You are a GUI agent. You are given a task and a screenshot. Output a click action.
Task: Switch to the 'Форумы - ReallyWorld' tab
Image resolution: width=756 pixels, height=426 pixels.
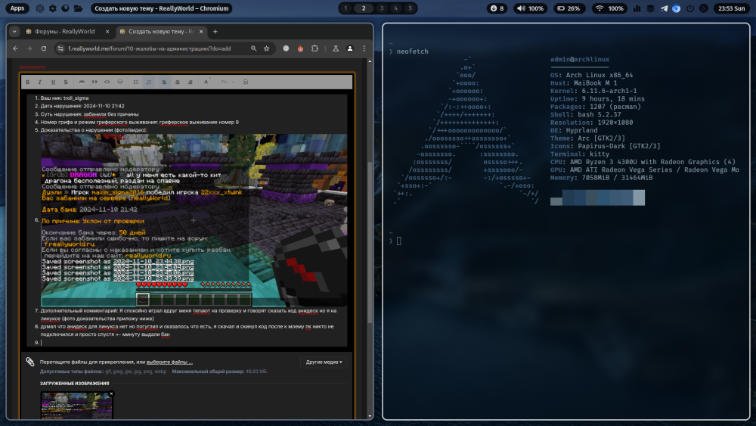coord(64,31)
